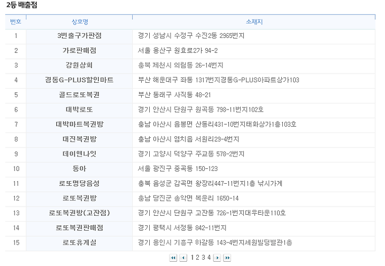The height and width of the screenshot is (266, 385).
Task: Click address 경기 고양시 덕양구 주교동 578-2번지
Action: click(x=191, y=154)
